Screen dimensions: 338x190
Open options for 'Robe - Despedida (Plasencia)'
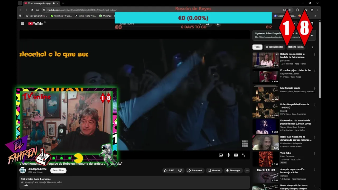[x=315, y=105]
